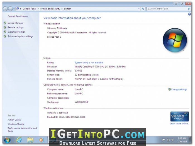
Task: Click Change settings link
Action: 179,89
